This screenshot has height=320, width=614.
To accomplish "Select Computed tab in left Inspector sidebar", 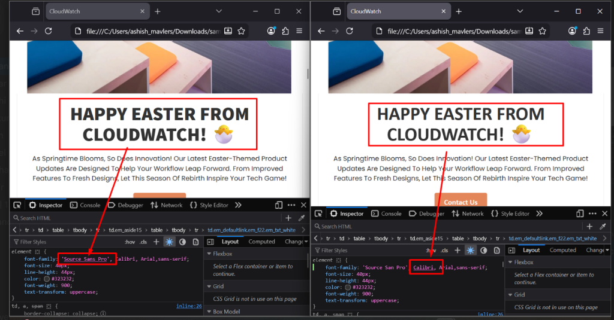I will click(x=261, y=242).
